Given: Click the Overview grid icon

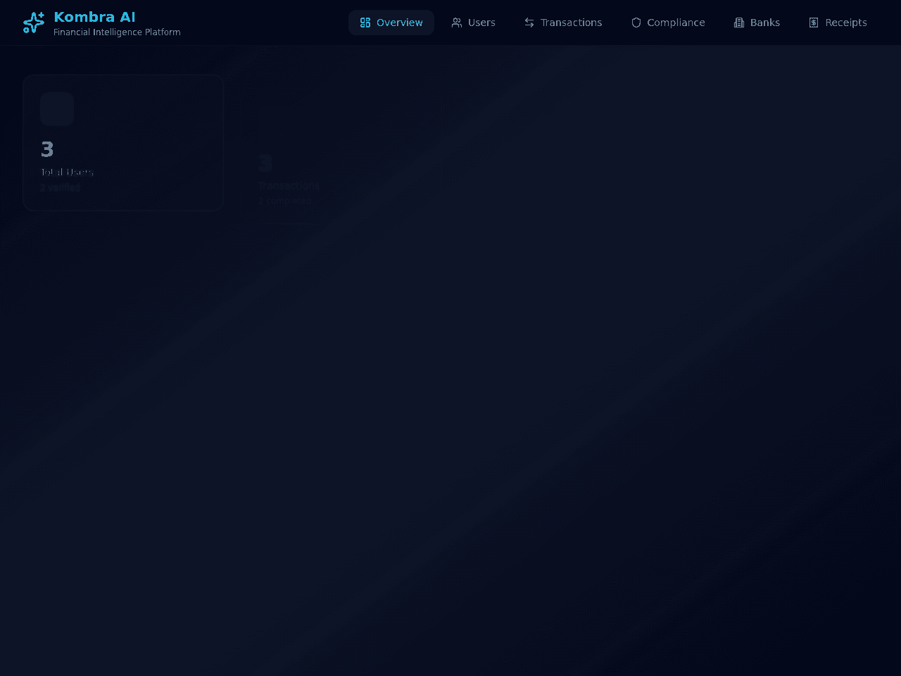Looking at the screenshot, I should 365,23.
